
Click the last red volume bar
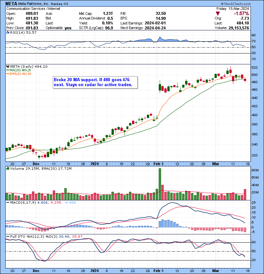click(245, 195)
